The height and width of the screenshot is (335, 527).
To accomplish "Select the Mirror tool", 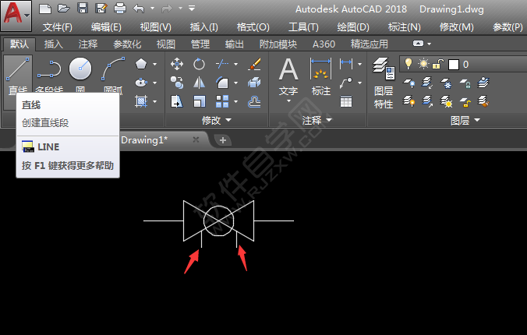I will pos(199,83).
